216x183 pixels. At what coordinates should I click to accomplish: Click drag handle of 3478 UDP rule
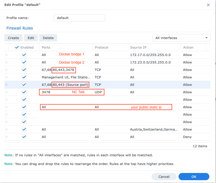point(6,92)
